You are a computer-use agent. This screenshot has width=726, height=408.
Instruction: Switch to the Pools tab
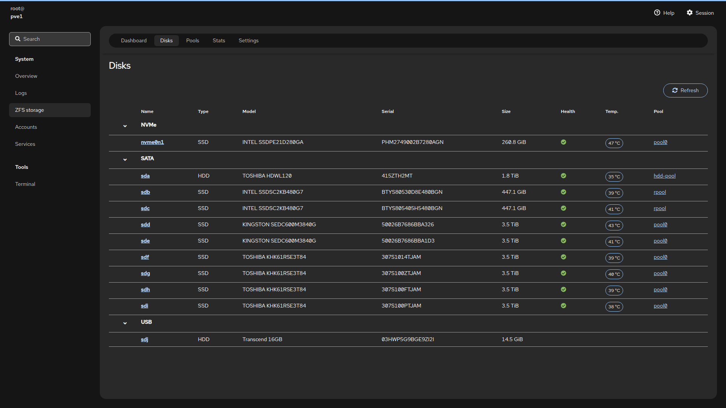coord(192,40)
